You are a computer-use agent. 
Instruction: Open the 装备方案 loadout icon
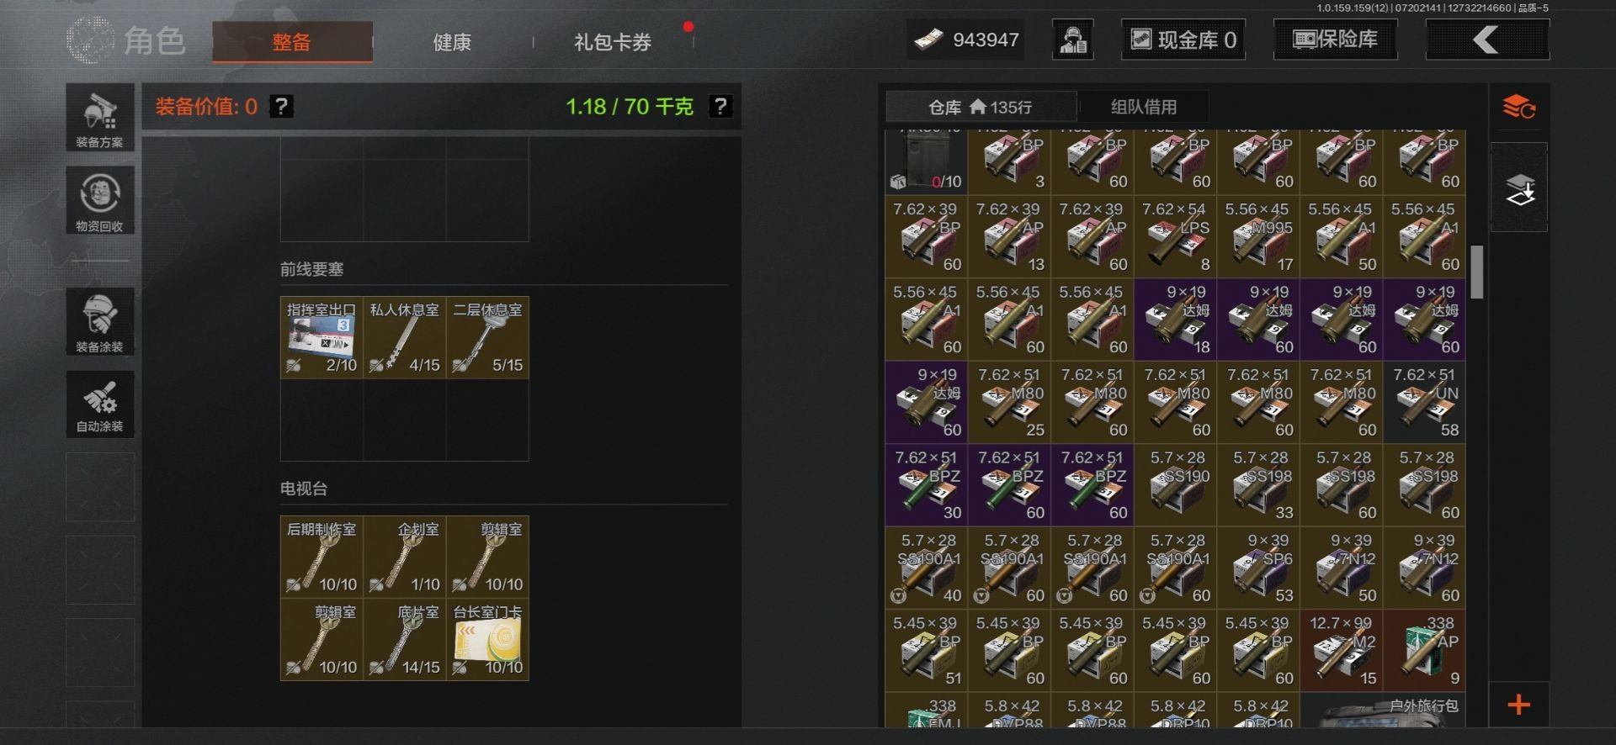[100, 117]
